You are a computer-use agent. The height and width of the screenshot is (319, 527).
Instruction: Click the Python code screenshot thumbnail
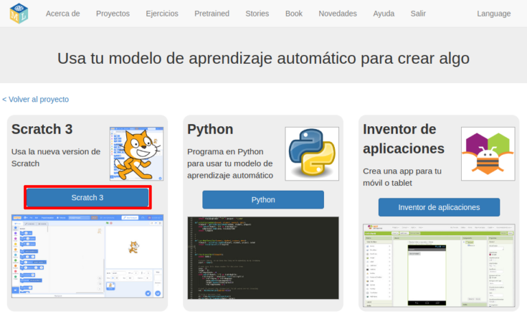[x=263, y=258]
